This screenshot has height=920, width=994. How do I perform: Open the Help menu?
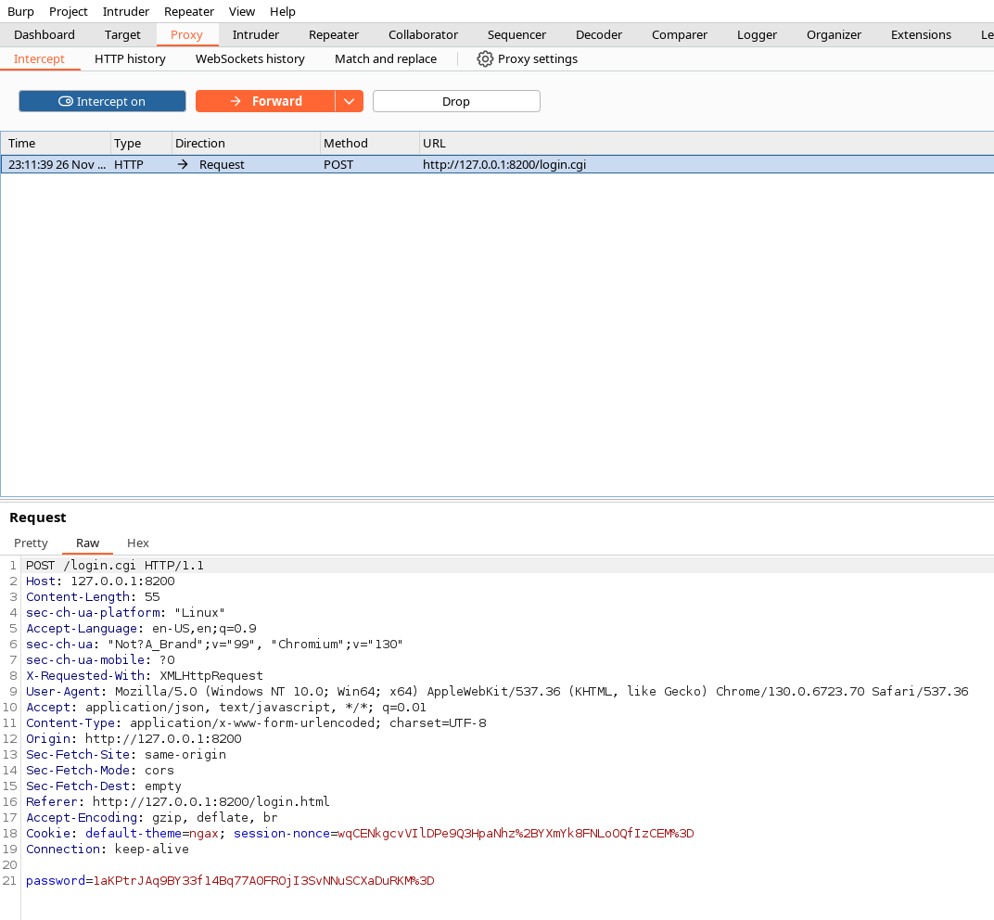[x=283, y=11]
